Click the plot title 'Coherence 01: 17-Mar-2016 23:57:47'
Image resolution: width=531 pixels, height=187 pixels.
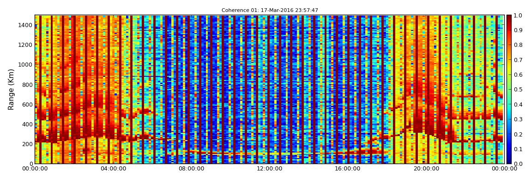270,11
